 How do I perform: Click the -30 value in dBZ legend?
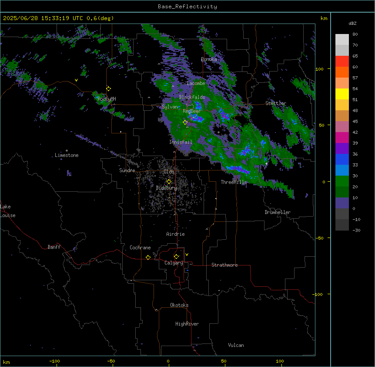pos(356,230)
